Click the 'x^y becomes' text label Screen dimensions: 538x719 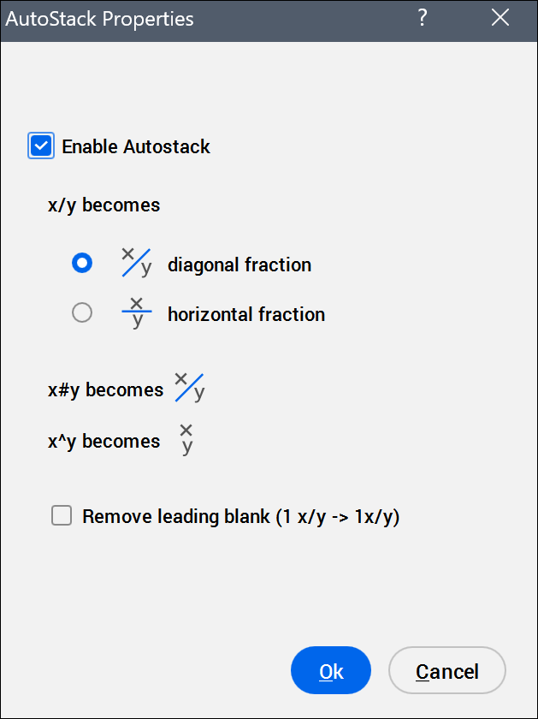103,442
